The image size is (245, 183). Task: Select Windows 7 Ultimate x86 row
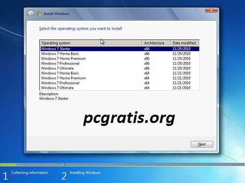(x=120, y=68)
